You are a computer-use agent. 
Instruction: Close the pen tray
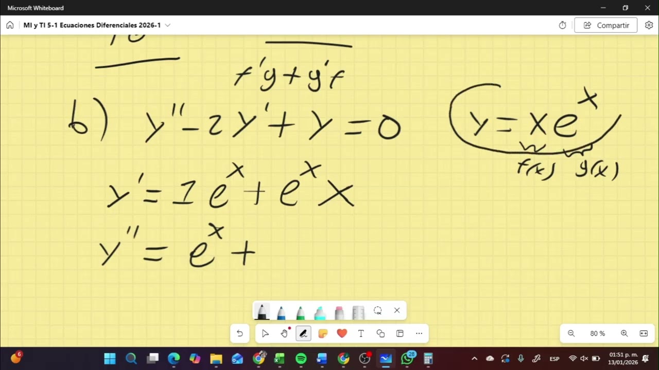tap(397, 310)
